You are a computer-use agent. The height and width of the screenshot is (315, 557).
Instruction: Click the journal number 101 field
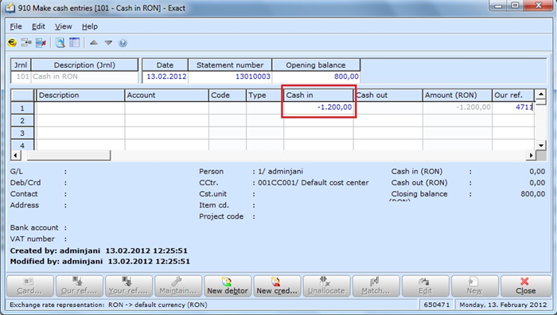[x=21, y=76]
